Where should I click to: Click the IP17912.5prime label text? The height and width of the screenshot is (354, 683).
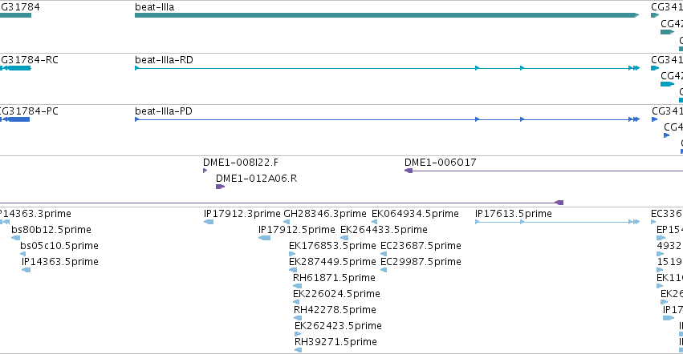pyautogui.click(x=297, y=230)
